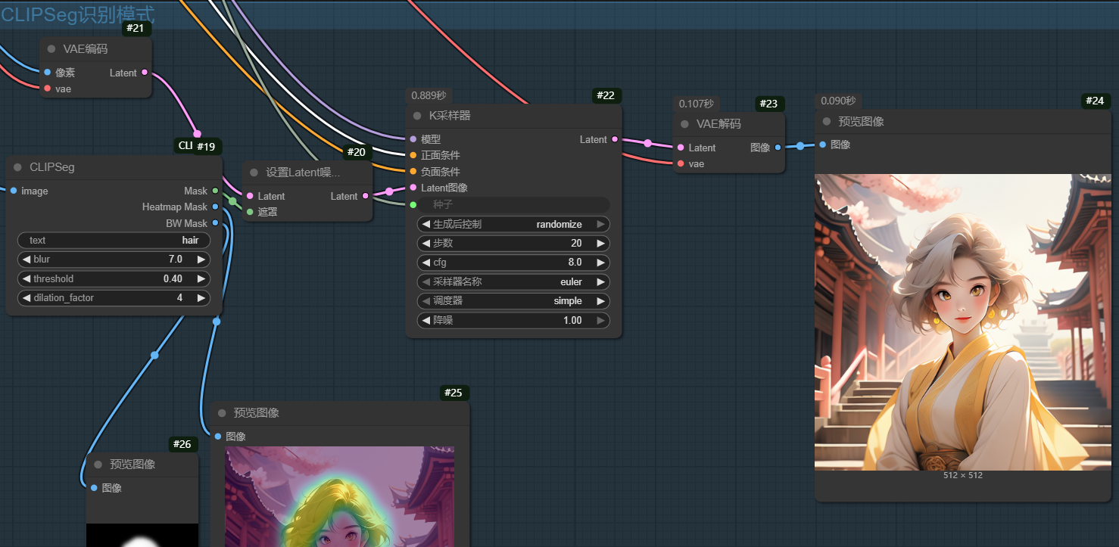Collapse the CLIPSeg node via its title dot
The width and height of the screenshot is (1119, 547).
17,167
